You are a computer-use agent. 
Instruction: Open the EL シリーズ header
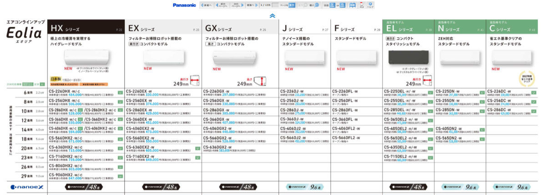(407, 27)
